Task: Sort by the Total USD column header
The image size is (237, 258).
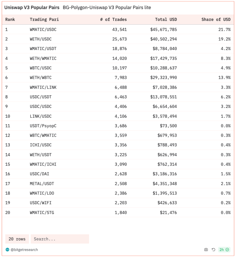Action: 166,20
